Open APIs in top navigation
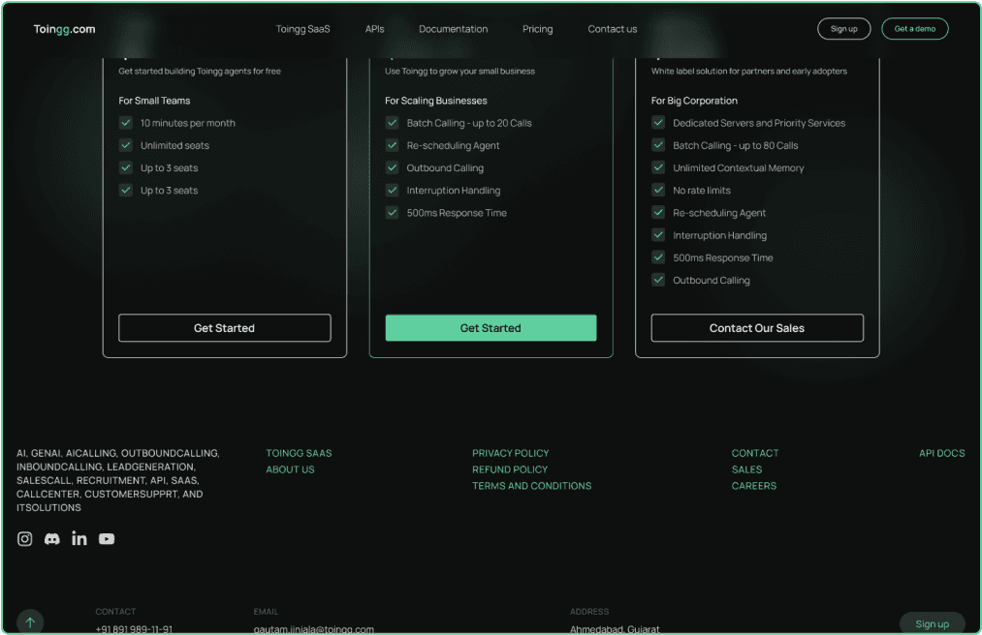Image resolution: width=982 pixels, height=635 pixels. (x=374, y=29)
